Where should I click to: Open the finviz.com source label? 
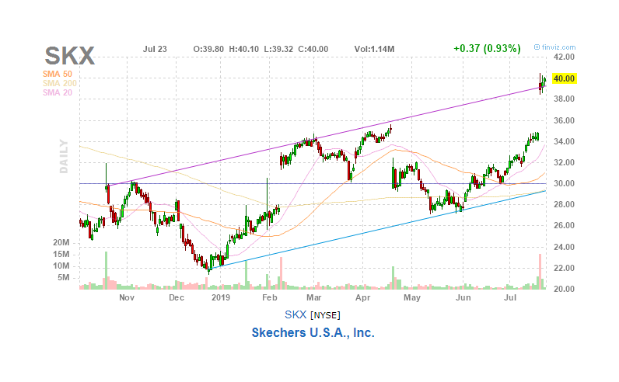(x=554, y=47)
